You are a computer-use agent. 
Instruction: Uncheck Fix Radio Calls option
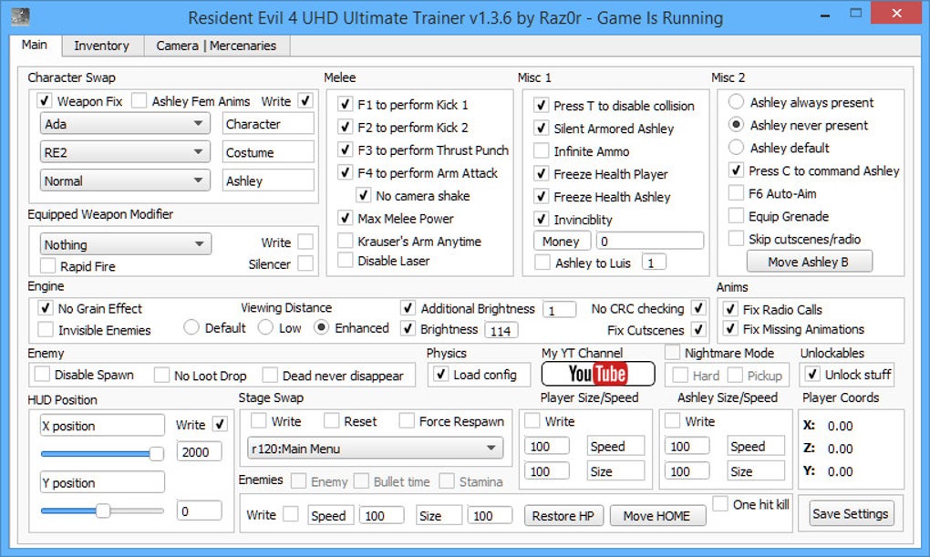[730, 309]
